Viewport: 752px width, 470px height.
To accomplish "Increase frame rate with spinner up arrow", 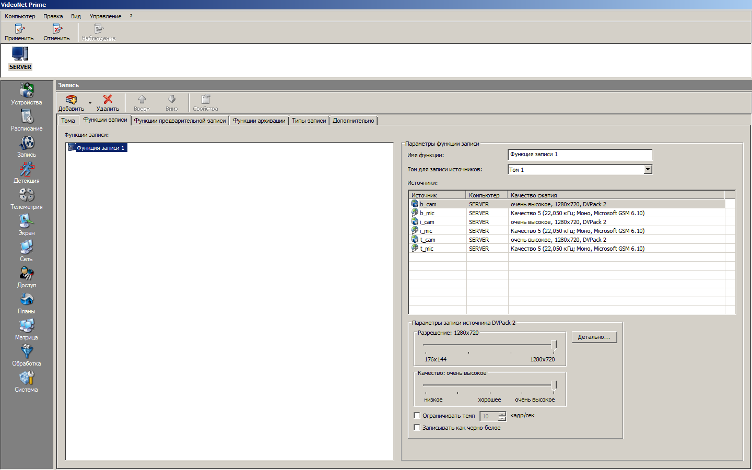I will [502, 414].
